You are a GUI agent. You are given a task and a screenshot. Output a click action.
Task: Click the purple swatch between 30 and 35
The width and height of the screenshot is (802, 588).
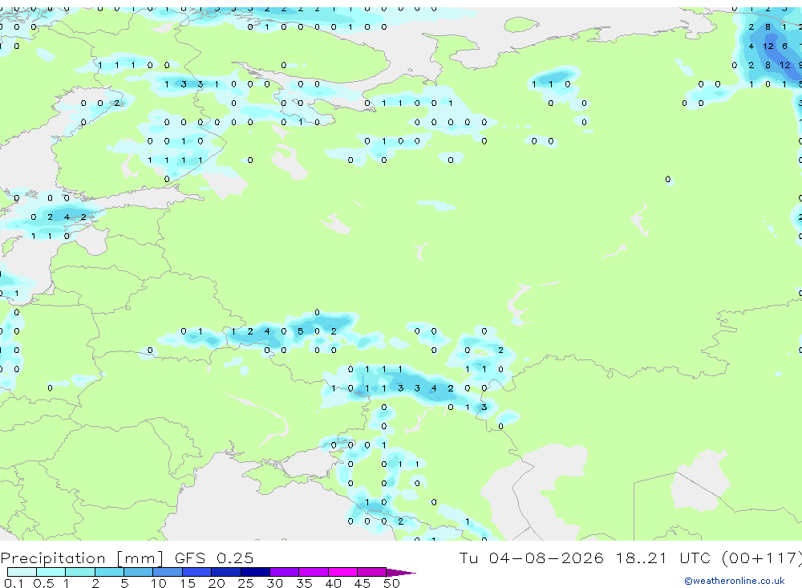pyautogui.click(x=285, y=572)
